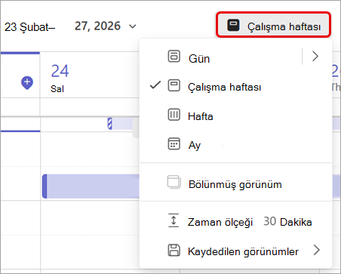Click the 30 Dakika value
This screenshot has width=341, height=274.
[x=287, y=222]
